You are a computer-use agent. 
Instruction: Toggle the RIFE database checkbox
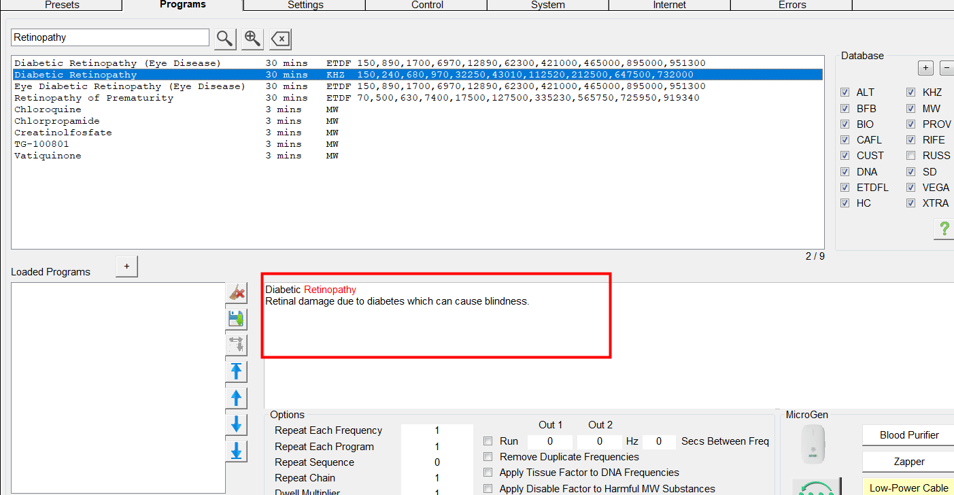911,140
